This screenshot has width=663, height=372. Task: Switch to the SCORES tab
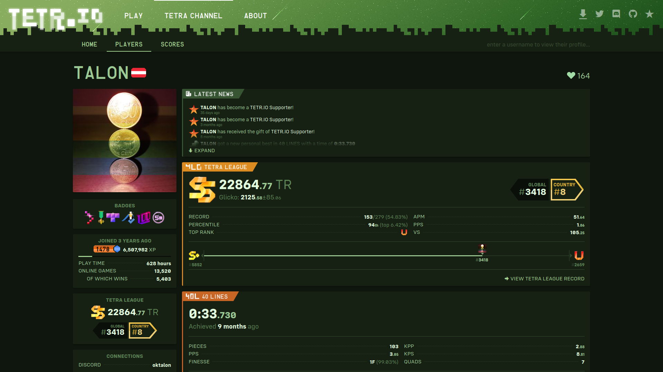click(x=172, y=44)
